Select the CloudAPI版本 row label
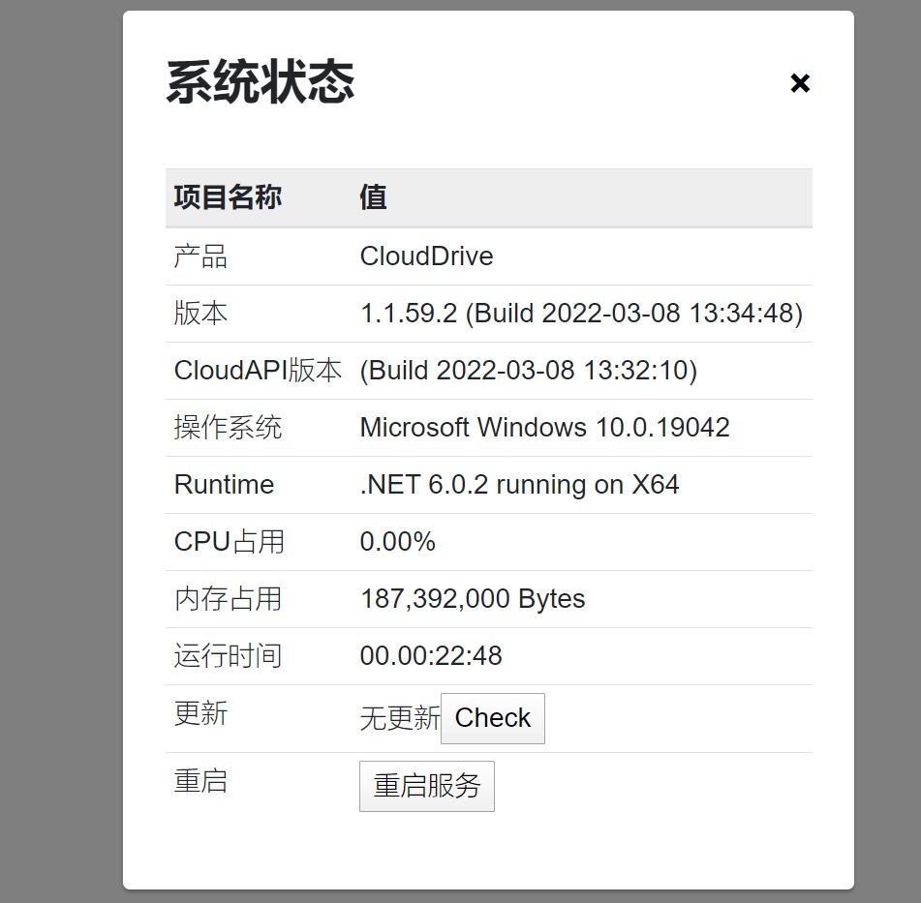921x903 pixels. [258, 371]
